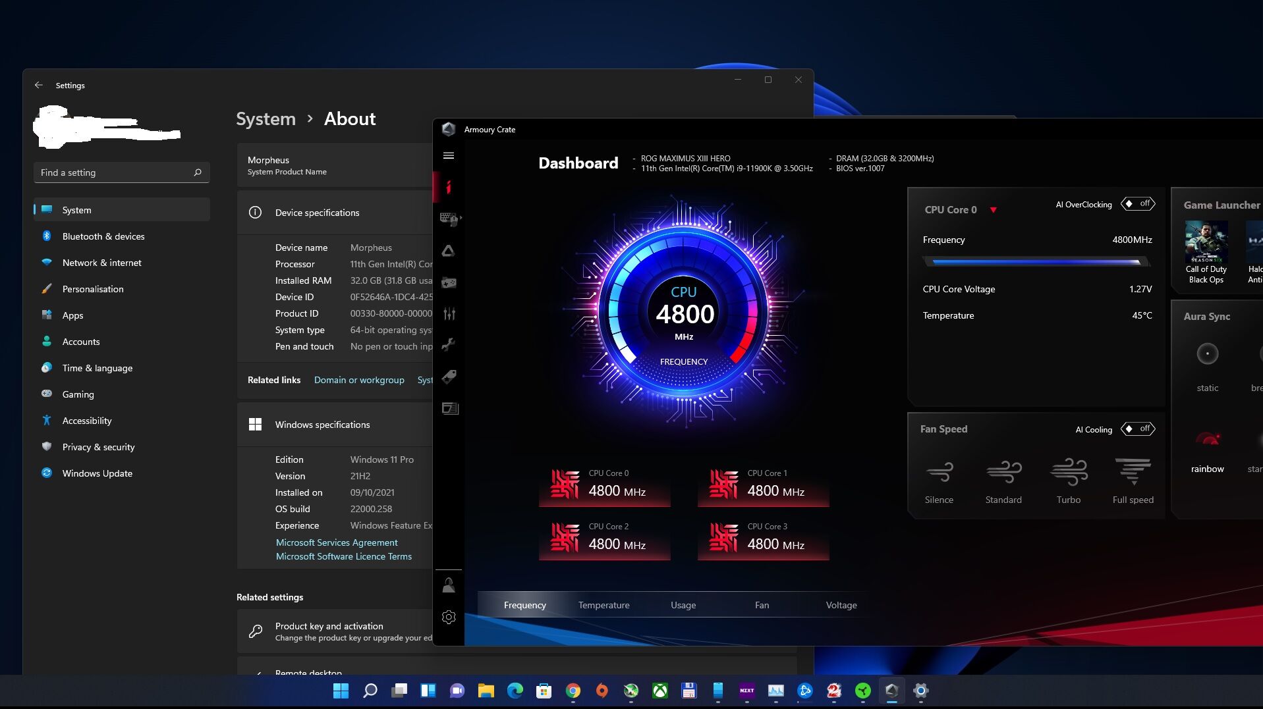Switch to the Fan tab
The image size is (1263, 709).
(x=762, y=605)
